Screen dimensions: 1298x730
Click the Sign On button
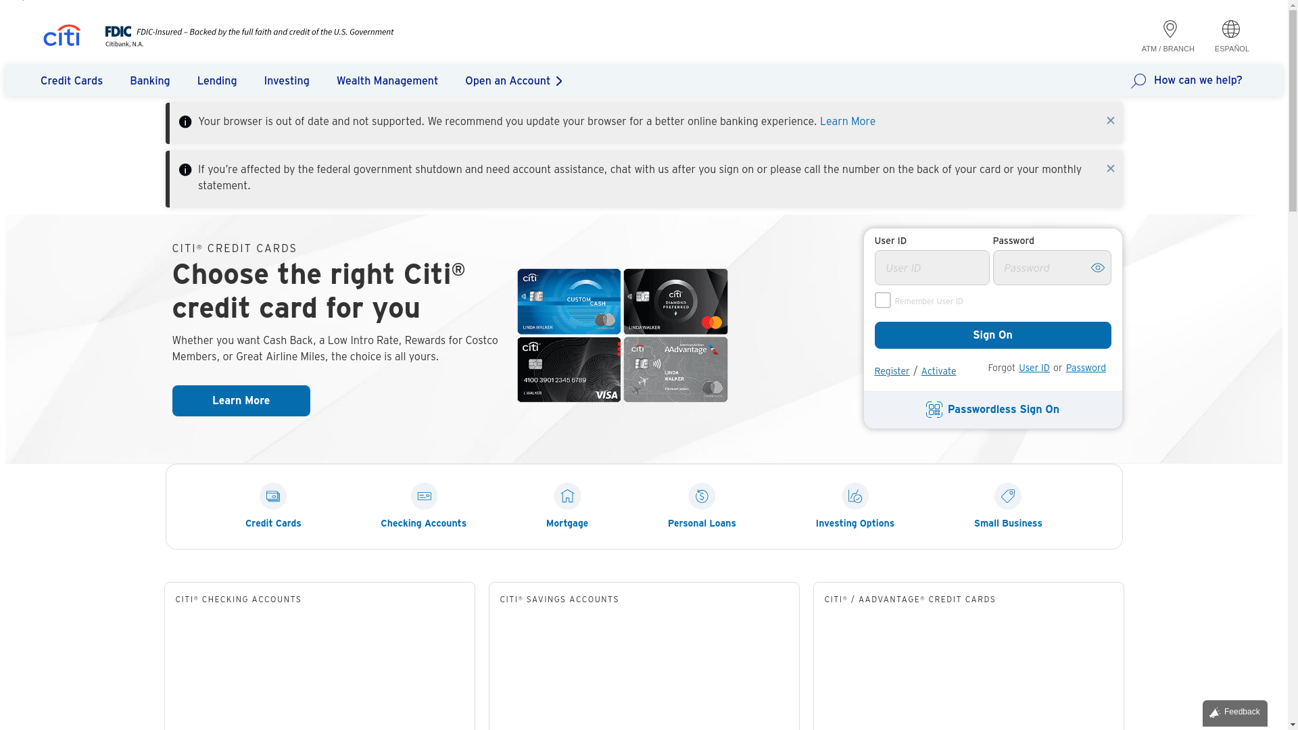[x=992, y=335]
